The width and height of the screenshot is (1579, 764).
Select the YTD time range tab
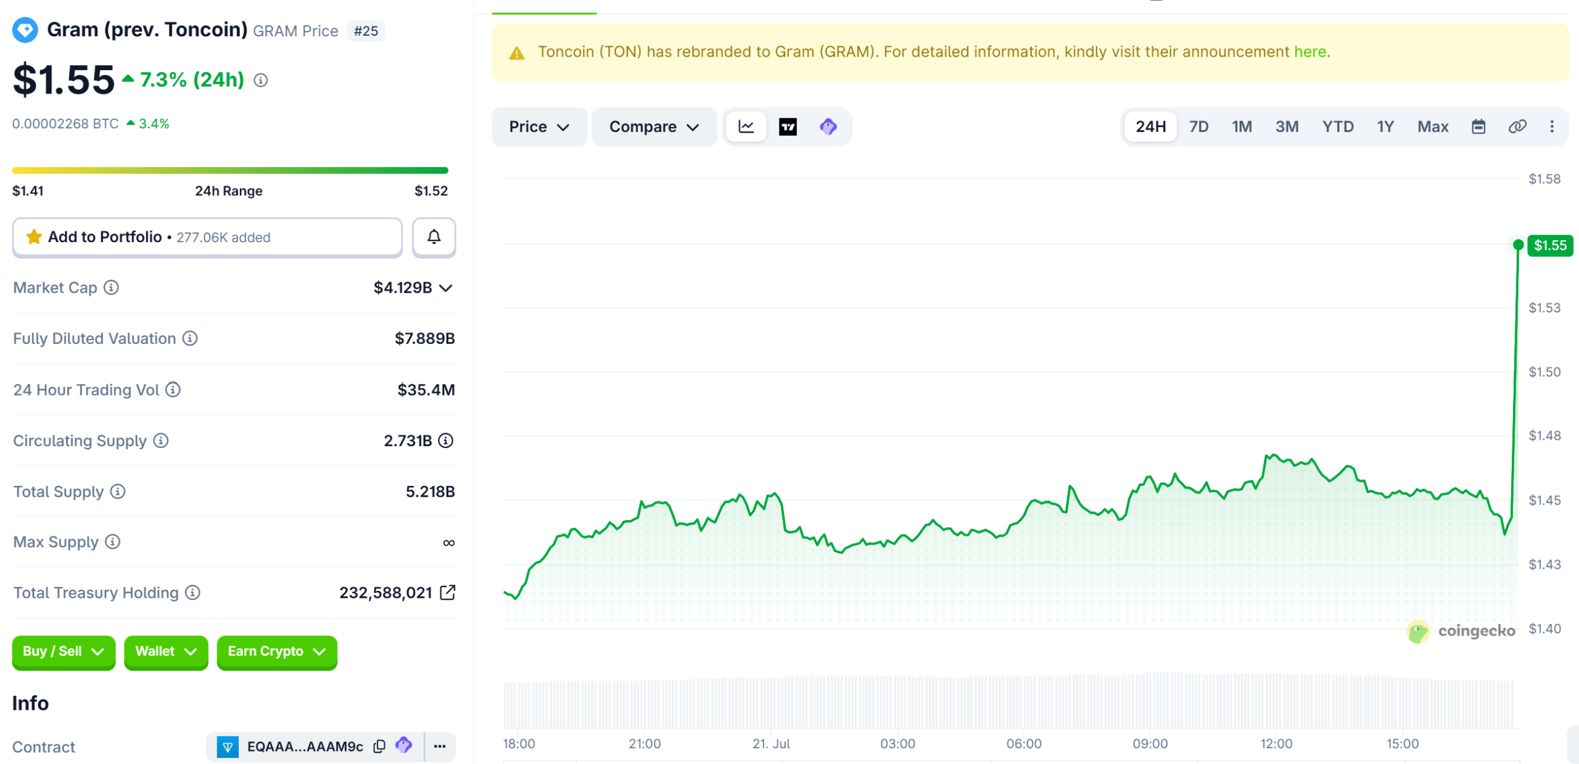tap(1338, 127)
